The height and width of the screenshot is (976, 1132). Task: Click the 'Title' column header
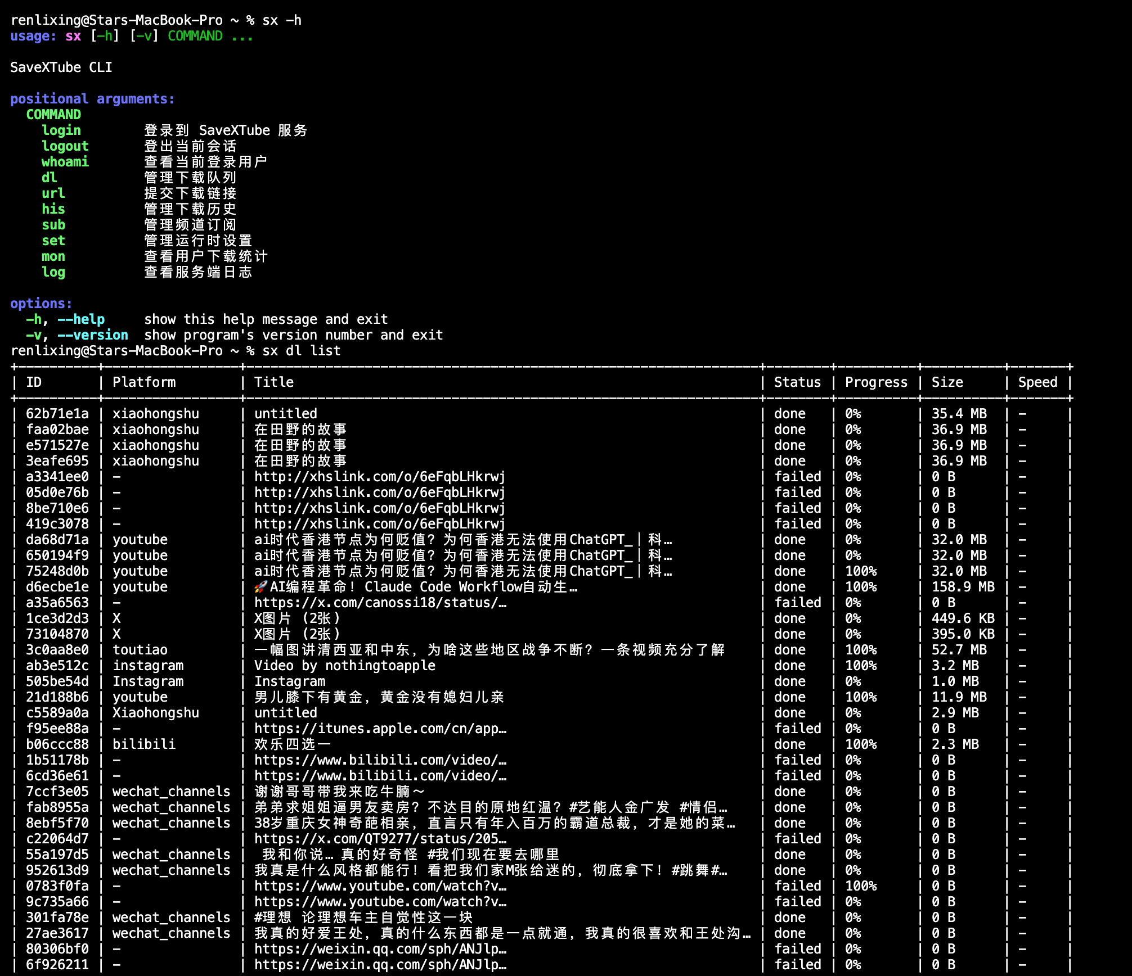[274, 382]
